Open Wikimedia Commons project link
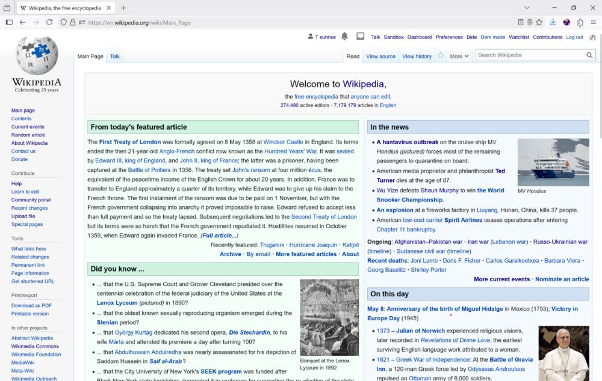Screen dimensions: 602x381 click(x=35, y=346)
